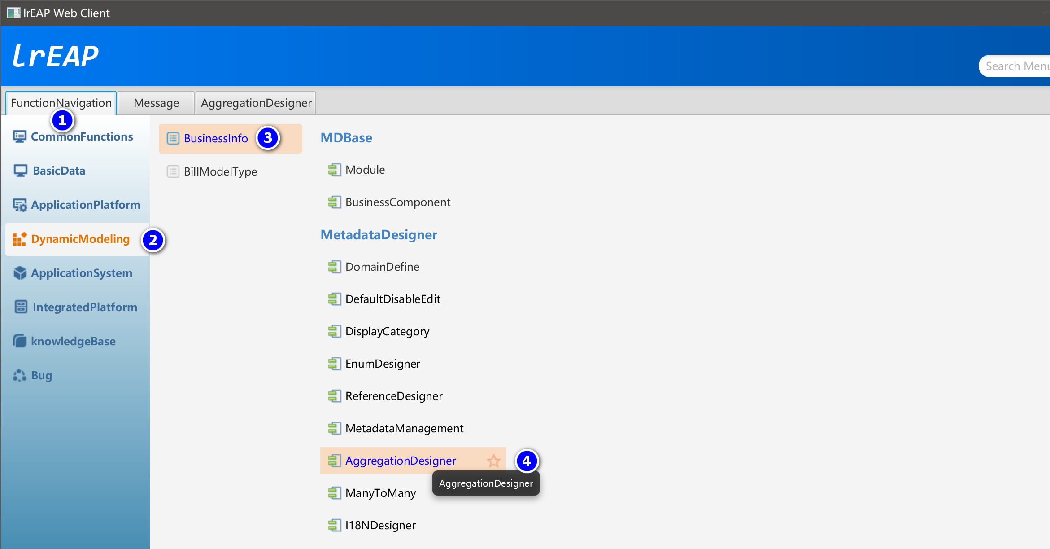The width and height of the screenshot is (1050, 549).
Task: Click the icon beside DisplayCategory
Action: point(334,331)
